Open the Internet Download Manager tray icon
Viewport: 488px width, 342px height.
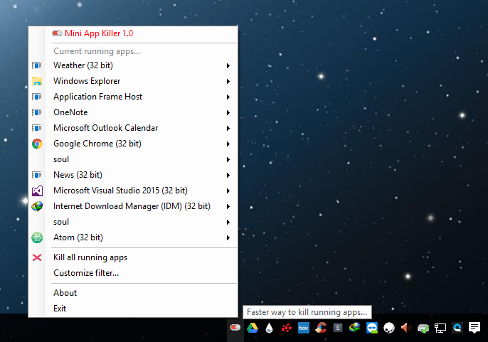(354, 328)
